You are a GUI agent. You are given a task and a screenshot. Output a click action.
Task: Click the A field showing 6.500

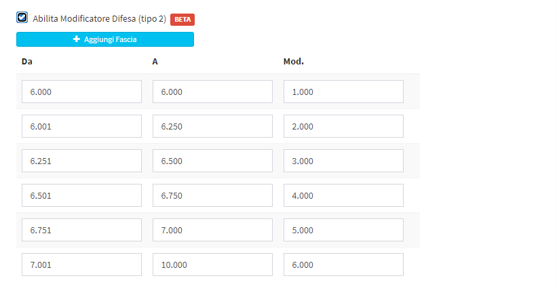pos(212,161)
